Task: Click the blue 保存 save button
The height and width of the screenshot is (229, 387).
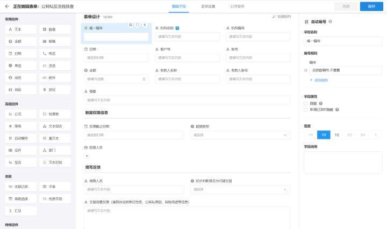Action: click(371, 6)
